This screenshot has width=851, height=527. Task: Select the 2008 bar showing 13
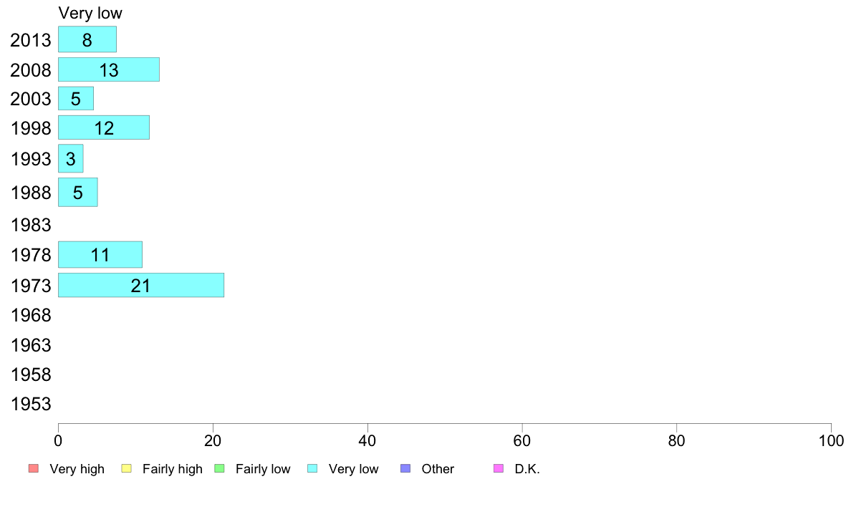pyautogui.click(x=109, y=69)
